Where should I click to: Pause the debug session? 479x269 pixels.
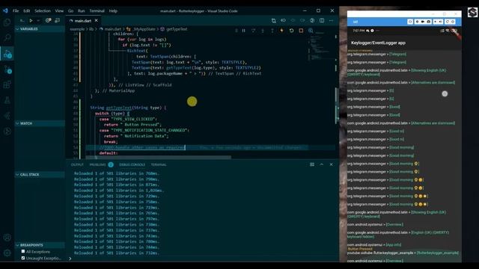click(243, 31)
